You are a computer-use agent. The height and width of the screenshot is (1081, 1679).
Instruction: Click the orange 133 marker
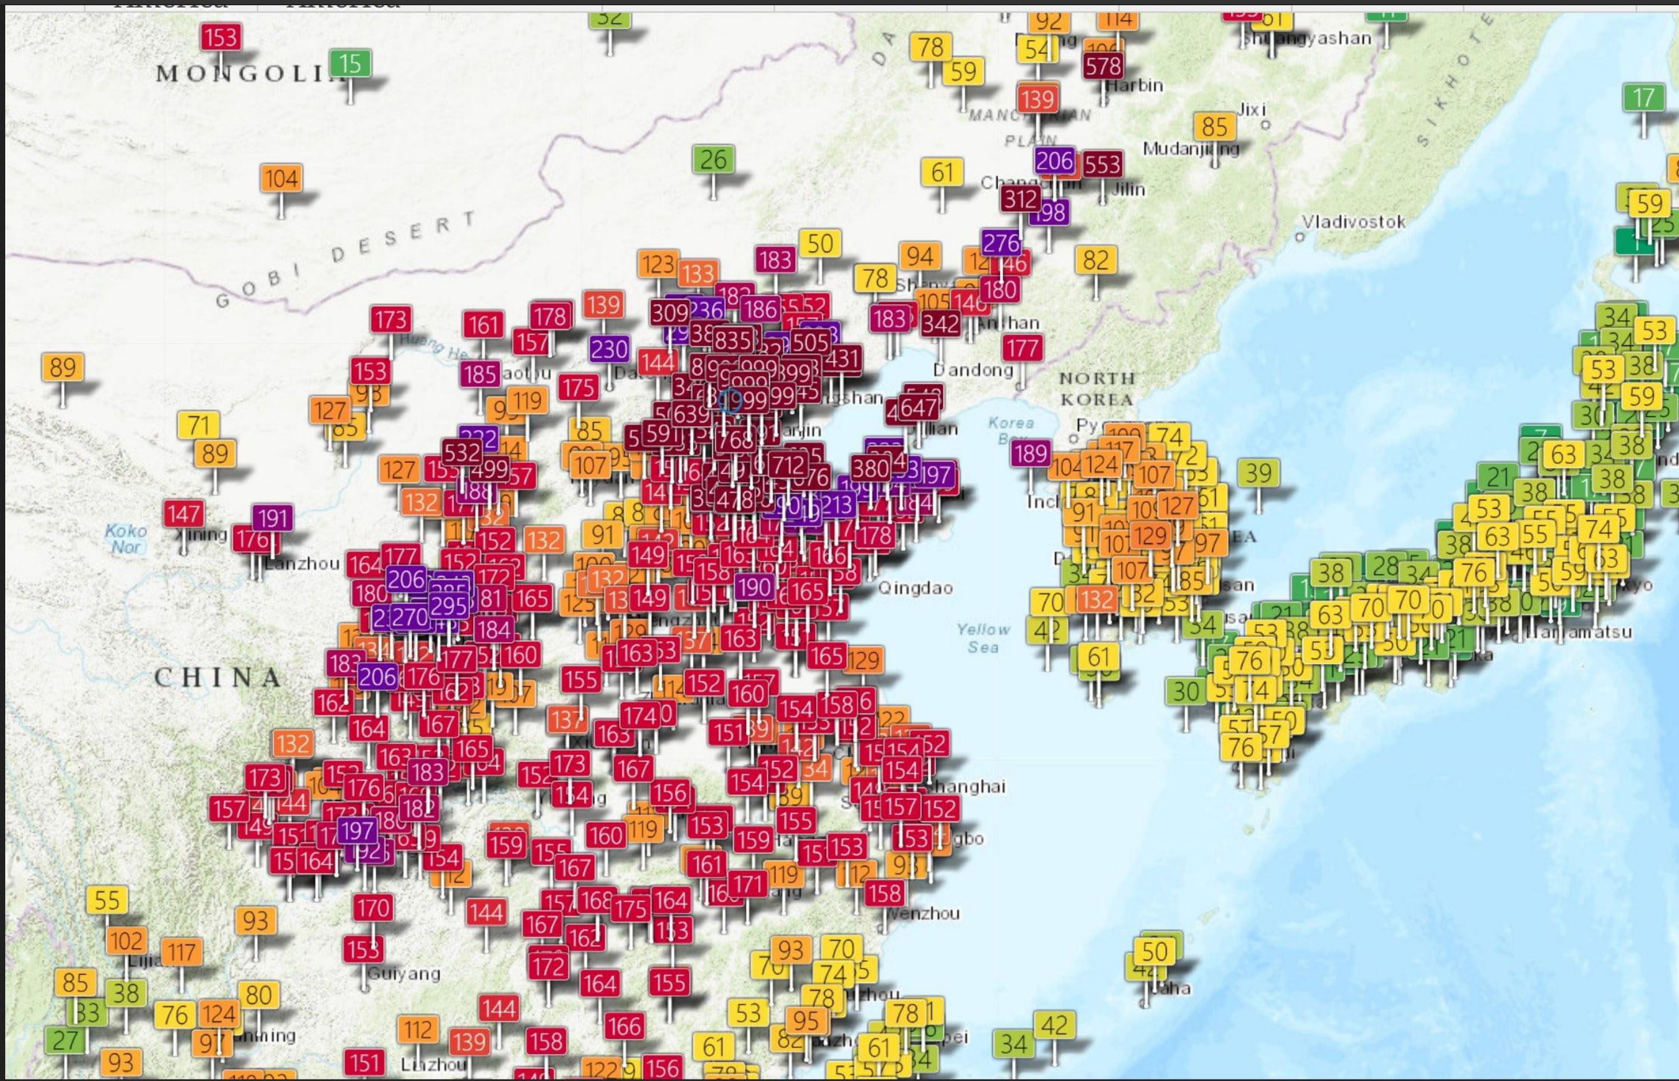coord(697,273)
